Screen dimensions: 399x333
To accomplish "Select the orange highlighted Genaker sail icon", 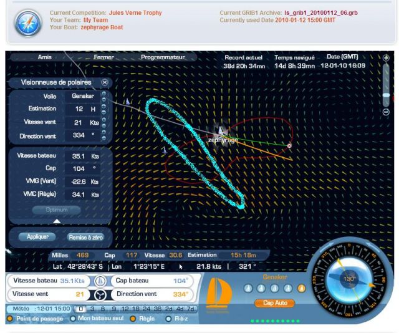I will click(301, 289).
